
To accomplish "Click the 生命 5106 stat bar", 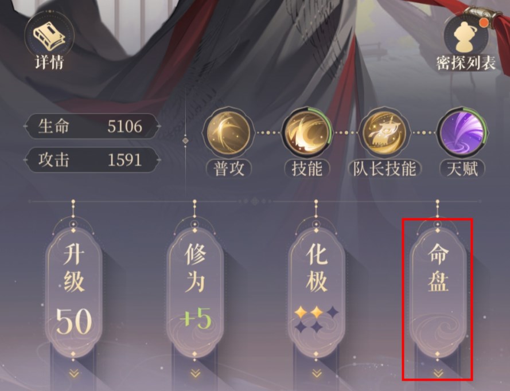I will pos(92,126).
